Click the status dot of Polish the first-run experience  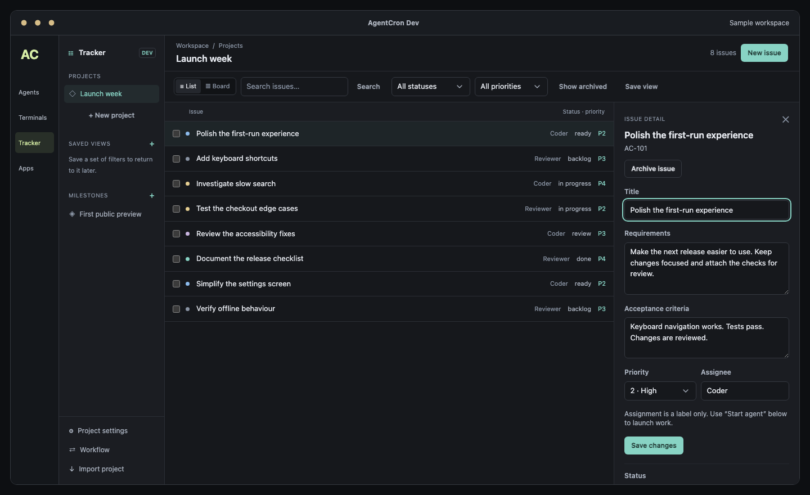point(187,134)
